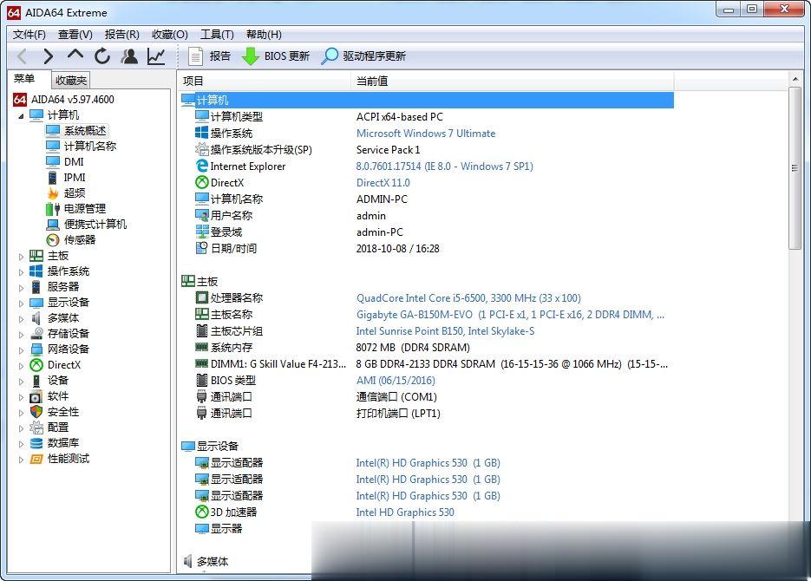This screenshot has height=581, width=811.
Task: Click the Gigabyte GA-B150M-EVO link
Action: (510, 315)
